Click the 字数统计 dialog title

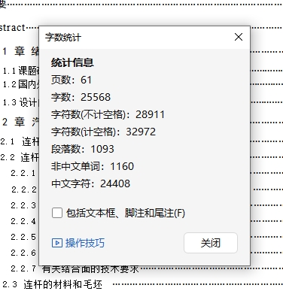coord(63,38)
